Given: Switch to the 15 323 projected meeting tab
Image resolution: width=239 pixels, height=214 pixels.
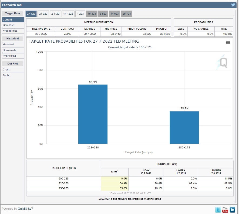Looking at the screenshot, I should click(x=92, y=13).
